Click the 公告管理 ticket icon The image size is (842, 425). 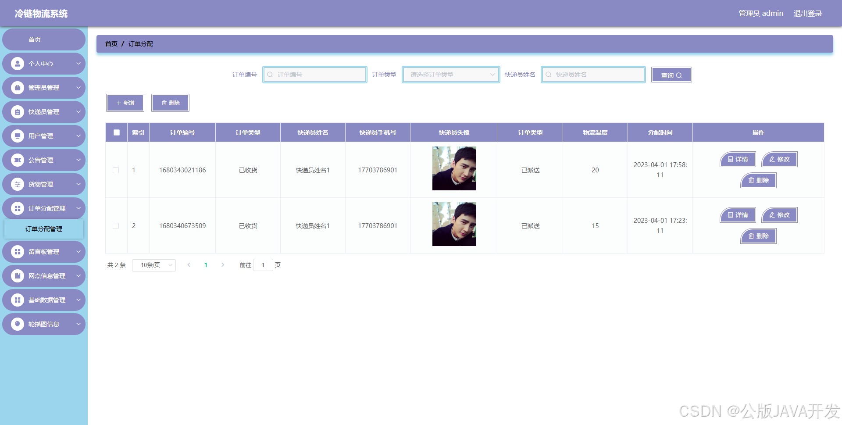[18, 160]
